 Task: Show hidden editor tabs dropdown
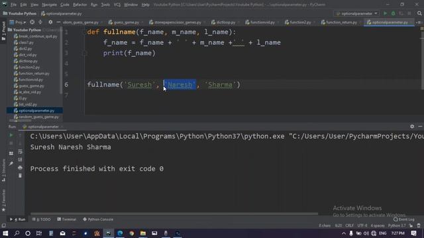pyautogui.click(x=419, y=22)
